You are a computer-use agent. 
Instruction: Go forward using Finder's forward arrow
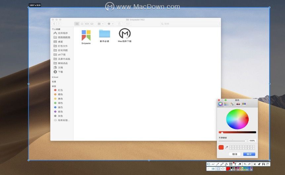(59, 24)
